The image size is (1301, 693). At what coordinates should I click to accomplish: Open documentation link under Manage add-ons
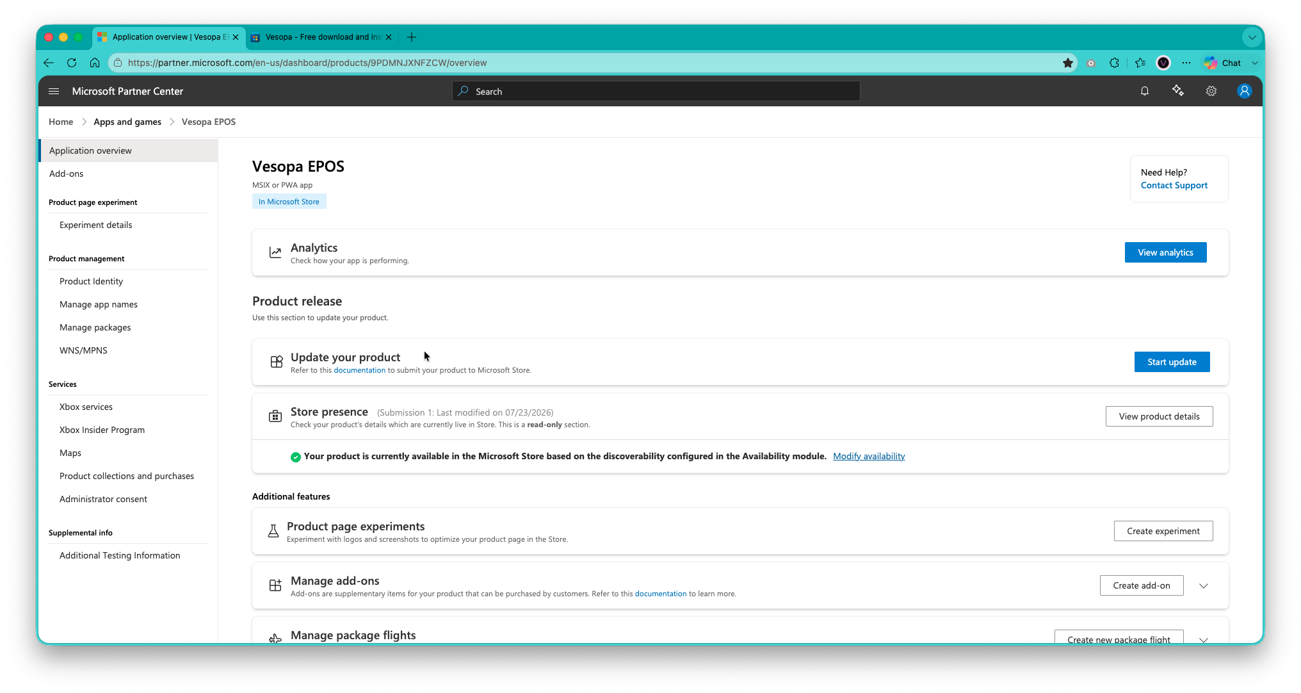click(661, 594)
